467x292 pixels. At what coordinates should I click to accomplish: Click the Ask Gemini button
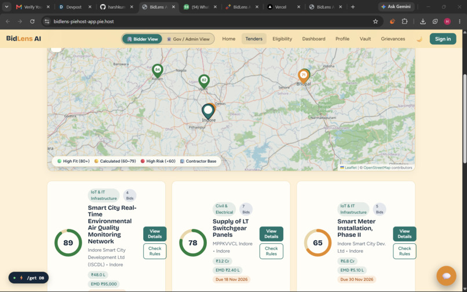396,7
